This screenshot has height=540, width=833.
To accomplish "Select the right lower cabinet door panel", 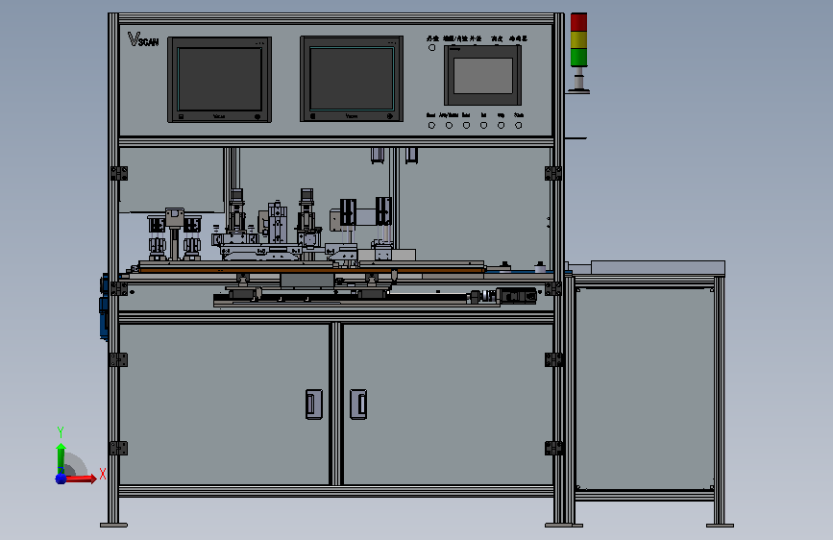I will (x=448, y=404).
